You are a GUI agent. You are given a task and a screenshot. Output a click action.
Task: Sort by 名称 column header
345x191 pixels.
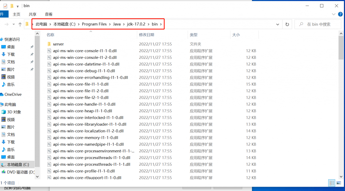coord(51,35)
